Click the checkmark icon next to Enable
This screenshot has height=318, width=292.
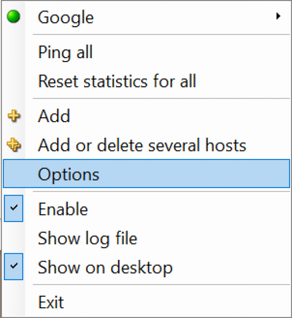[x=14, y=209]
